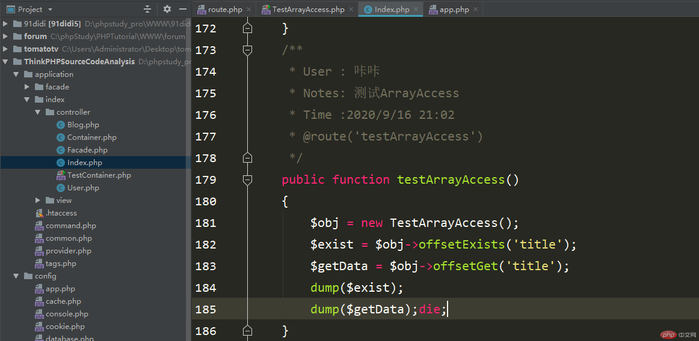Click the @route('testArrayAccess') annotation
699x341 pixels.
[393, 136]
